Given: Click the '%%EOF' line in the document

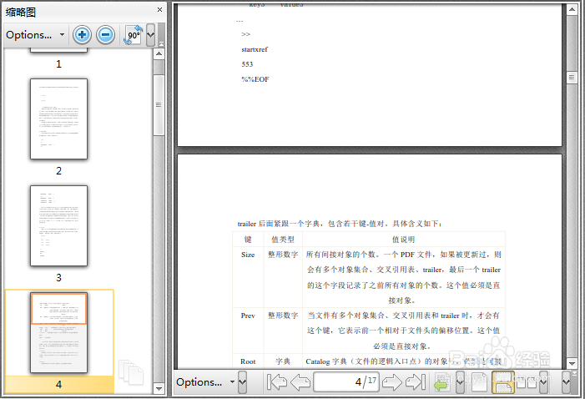Looking at the screenshot, I should [255, 79].
